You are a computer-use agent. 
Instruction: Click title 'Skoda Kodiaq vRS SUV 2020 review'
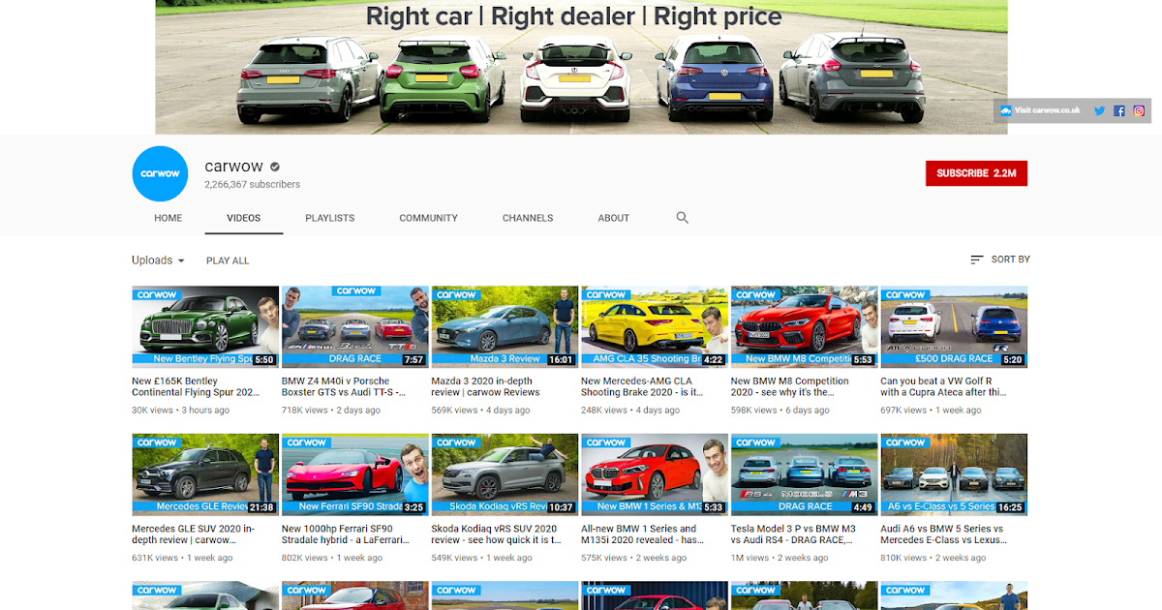pyautogui.click(x=497, y=534)
